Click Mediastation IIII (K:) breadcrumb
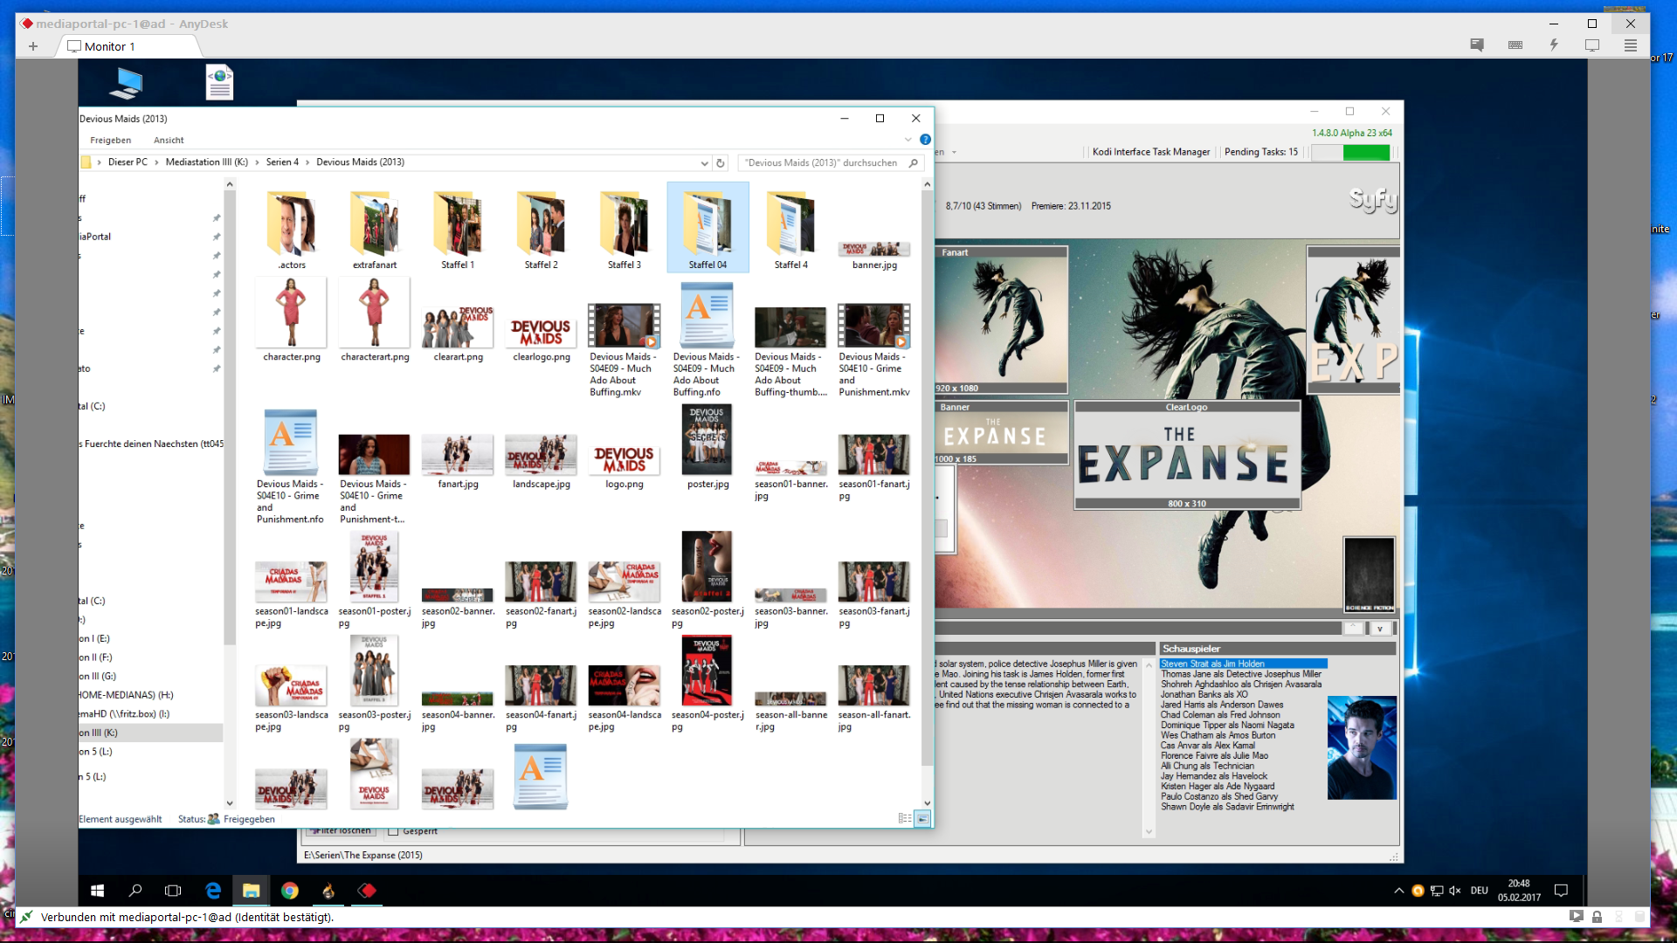The width and height of the screenshot is (1677, 943). 207,162
